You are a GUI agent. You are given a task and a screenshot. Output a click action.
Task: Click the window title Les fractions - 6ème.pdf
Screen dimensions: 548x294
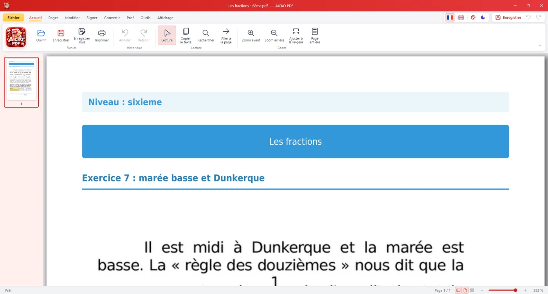(x=247, y=6)
